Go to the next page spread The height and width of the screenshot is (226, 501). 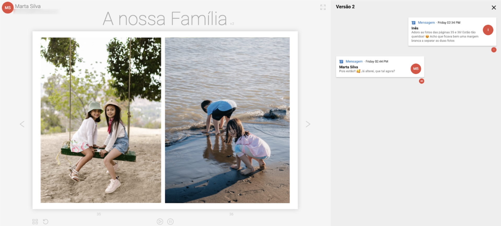308,124
